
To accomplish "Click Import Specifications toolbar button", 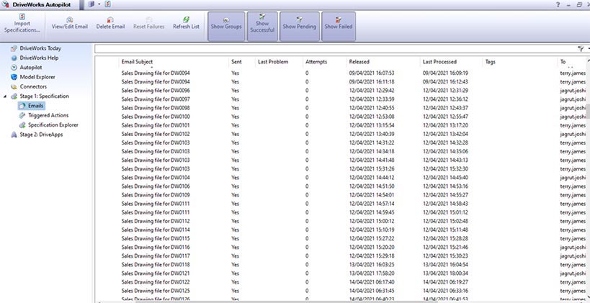I will [x=22, y=23].
